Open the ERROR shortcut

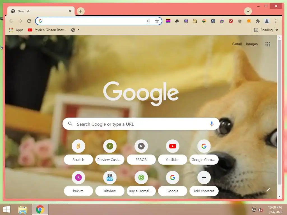point(141,152)
